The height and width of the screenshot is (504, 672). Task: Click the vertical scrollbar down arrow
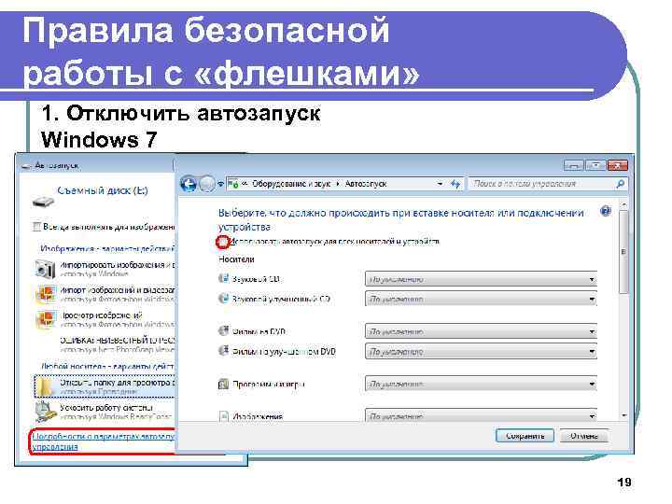[x=623, y=415]
